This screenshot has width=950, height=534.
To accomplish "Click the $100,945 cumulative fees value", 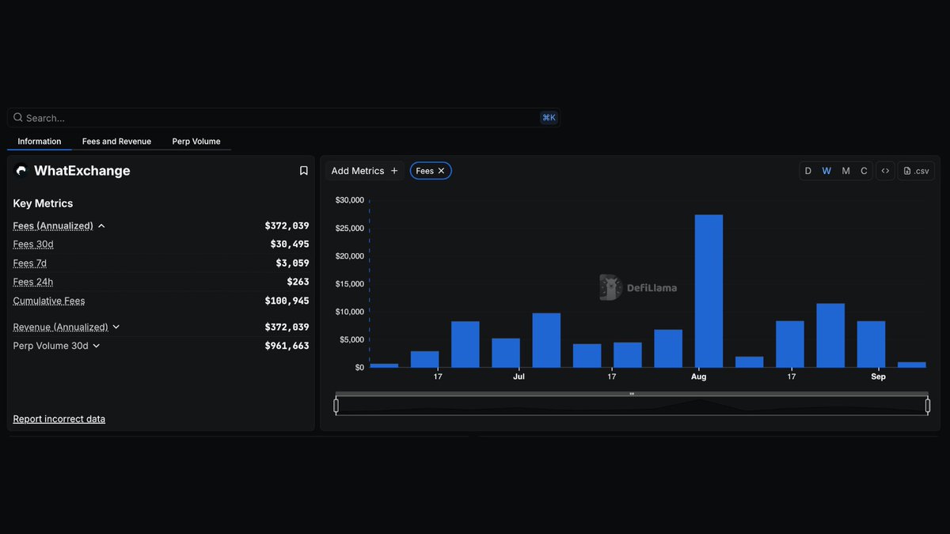I will pos(287,301).
